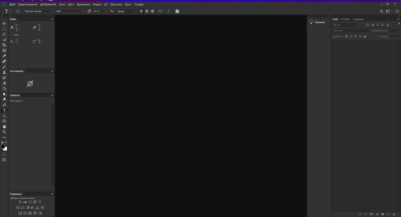Open the Изображение menu
This screenshot has height=217, width=401.
[x=48, y=4]
